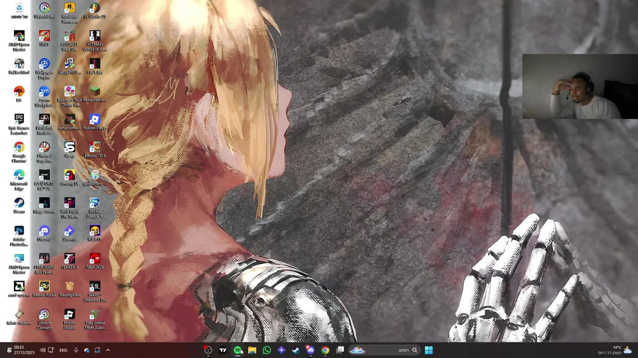Launch Rockstar Games Launcher shortcut
638x358 pixels.
pos(70,13)
